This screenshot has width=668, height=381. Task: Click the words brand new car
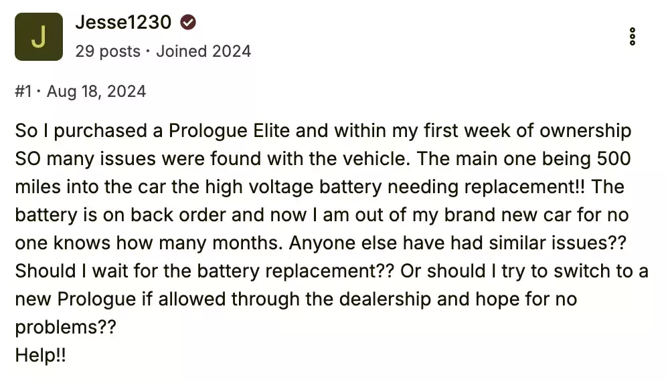pos(507,215)
